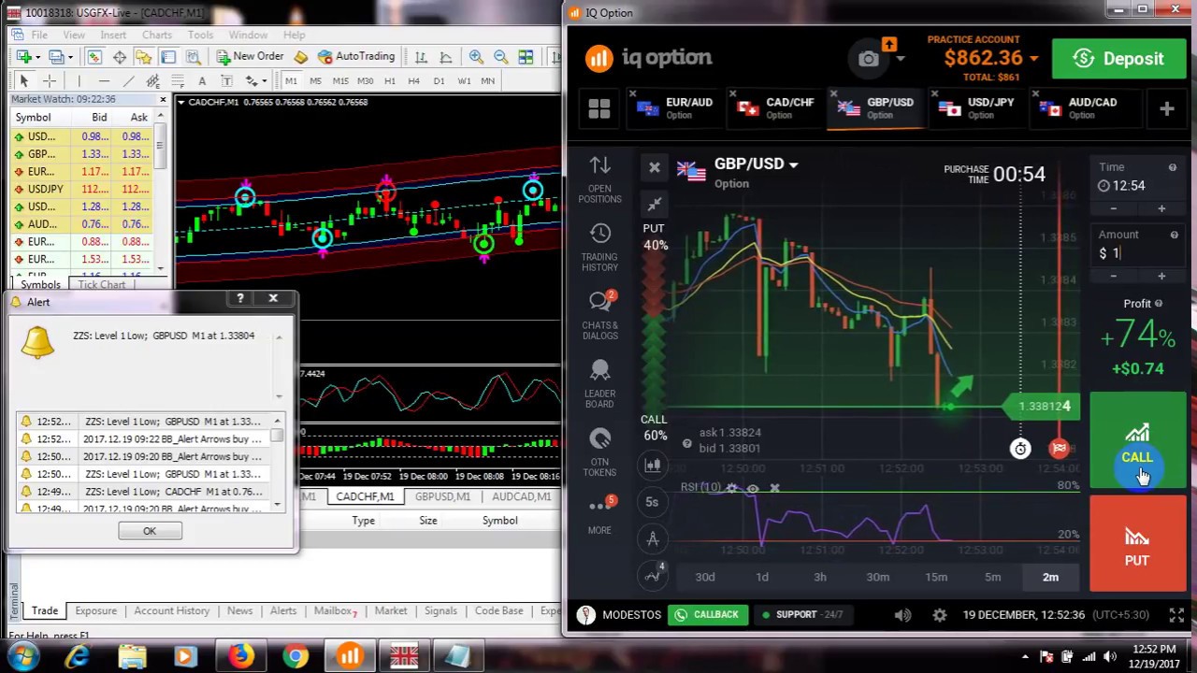Increase expiry time with plus stepper
The width and height of the screenshot is (1197, 673).
[x=1161, y=208]
